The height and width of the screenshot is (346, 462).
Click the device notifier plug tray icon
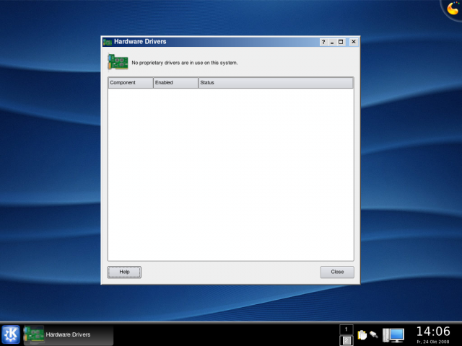tap(374, 334)
